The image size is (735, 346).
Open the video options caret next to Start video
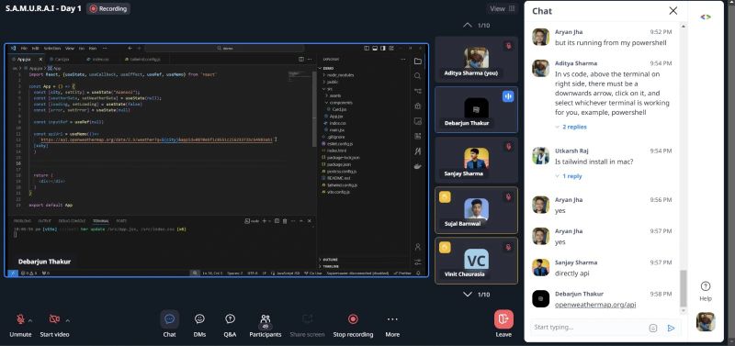click(67, 320)
